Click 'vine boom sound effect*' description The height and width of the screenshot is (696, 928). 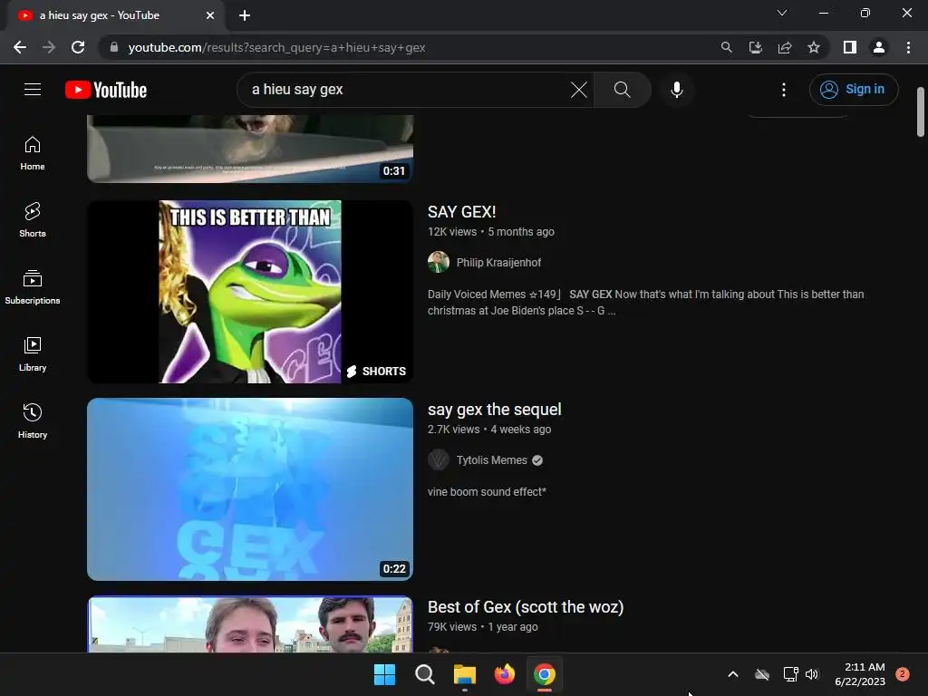tap(487, 492)
